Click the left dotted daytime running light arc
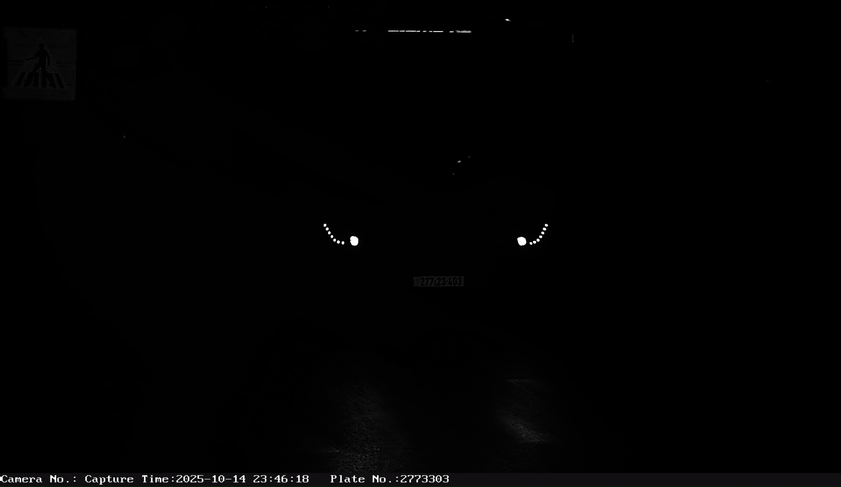This screenshot has width=841, height=487. coord(331,236)
